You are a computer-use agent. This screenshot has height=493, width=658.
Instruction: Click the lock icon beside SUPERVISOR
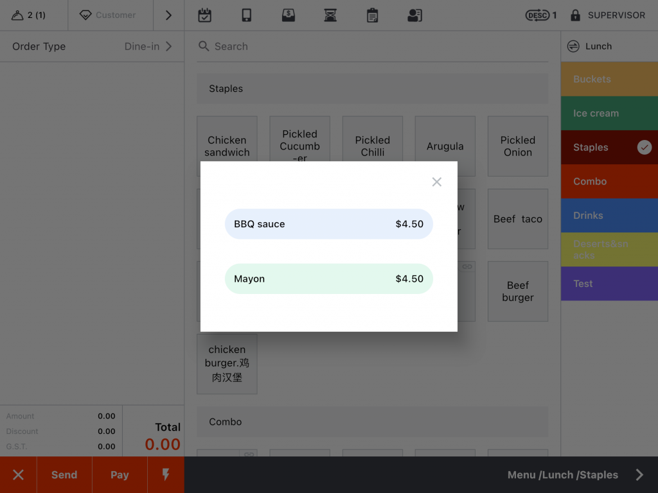(575, 15)
